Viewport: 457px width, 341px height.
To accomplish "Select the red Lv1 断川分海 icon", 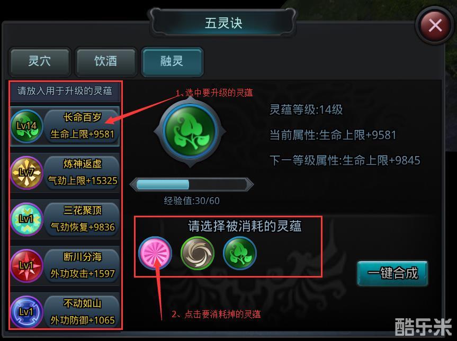I will pos(26,266).
